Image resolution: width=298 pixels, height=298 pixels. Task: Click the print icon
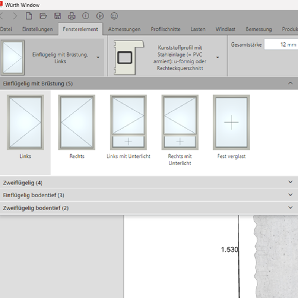pos(72,16)
